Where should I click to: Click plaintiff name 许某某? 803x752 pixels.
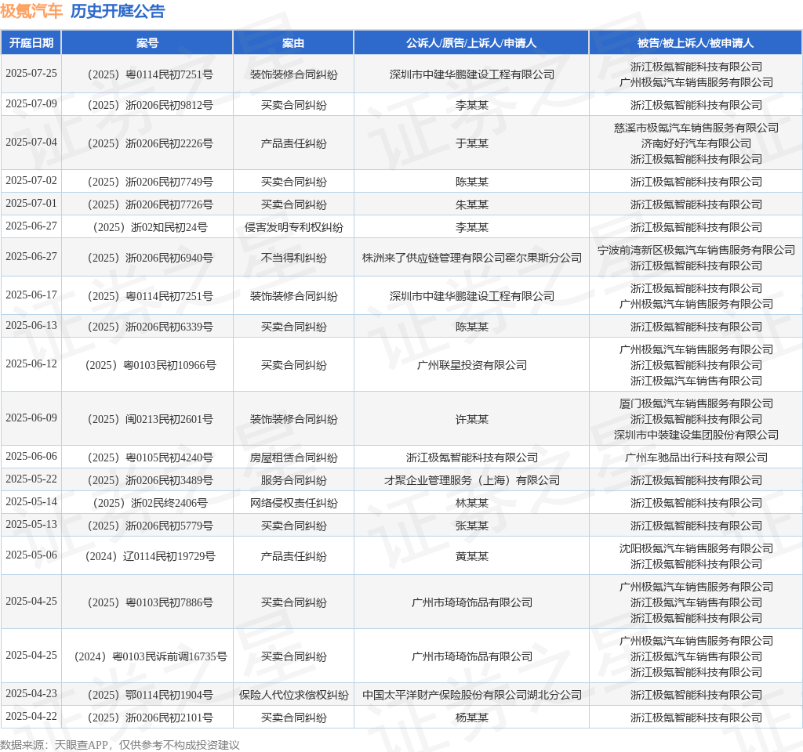471,419
